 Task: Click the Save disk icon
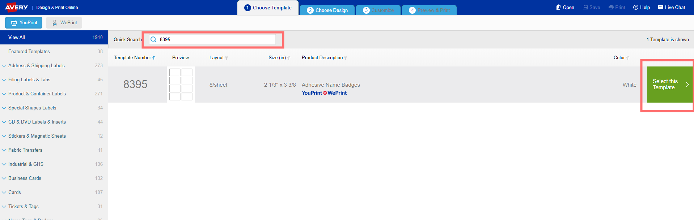pos(585,7)
